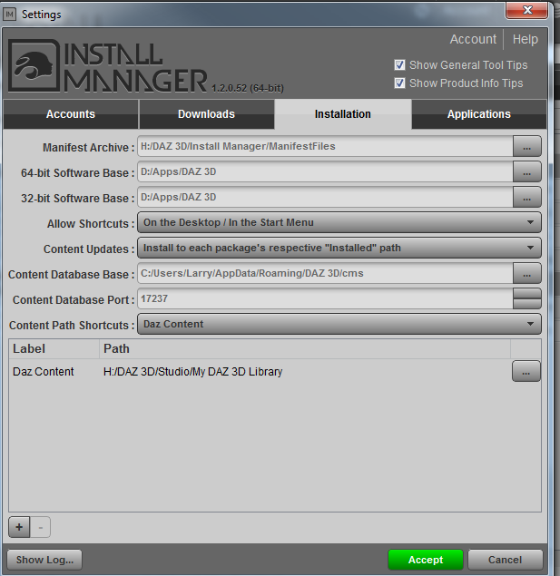Browse for the Daz Content path
Viewport: 560px width, 576px height.
(x=526, y=371)
